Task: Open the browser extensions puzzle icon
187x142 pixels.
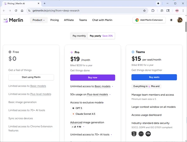Action: click(153, 11)
